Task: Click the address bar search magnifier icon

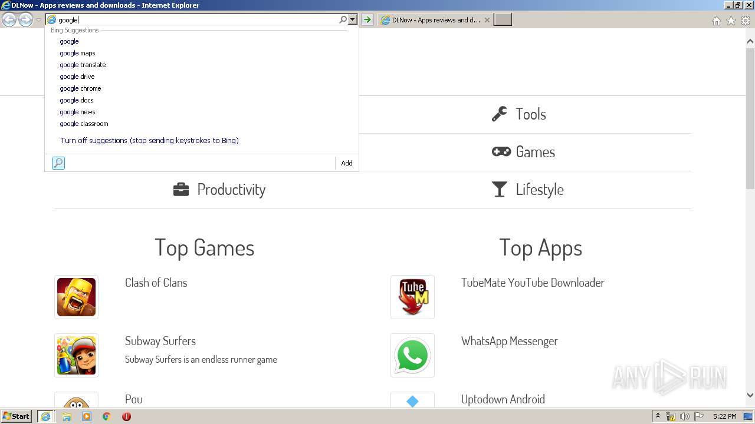Action: pyautogui.click(x=343, y=20)
